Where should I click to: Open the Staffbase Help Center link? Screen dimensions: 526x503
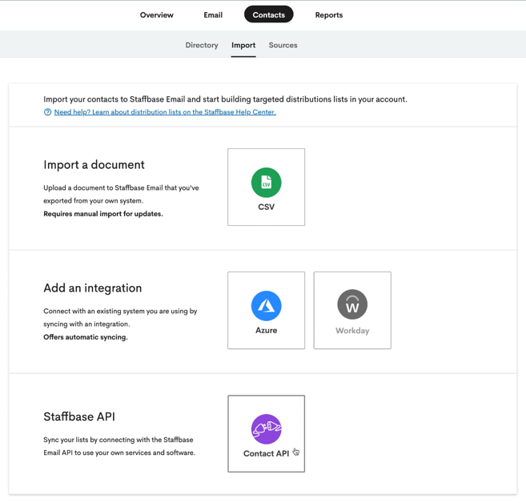[x=165, y=112]
